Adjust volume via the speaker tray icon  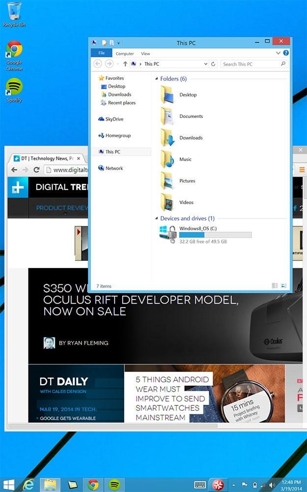[x=272, y=485]
